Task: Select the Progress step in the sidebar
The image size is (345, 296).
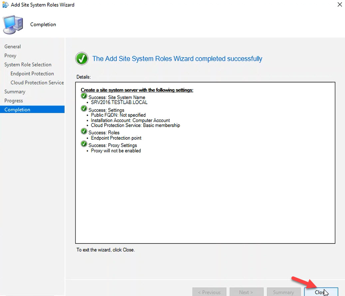Action: click(14, 100)
